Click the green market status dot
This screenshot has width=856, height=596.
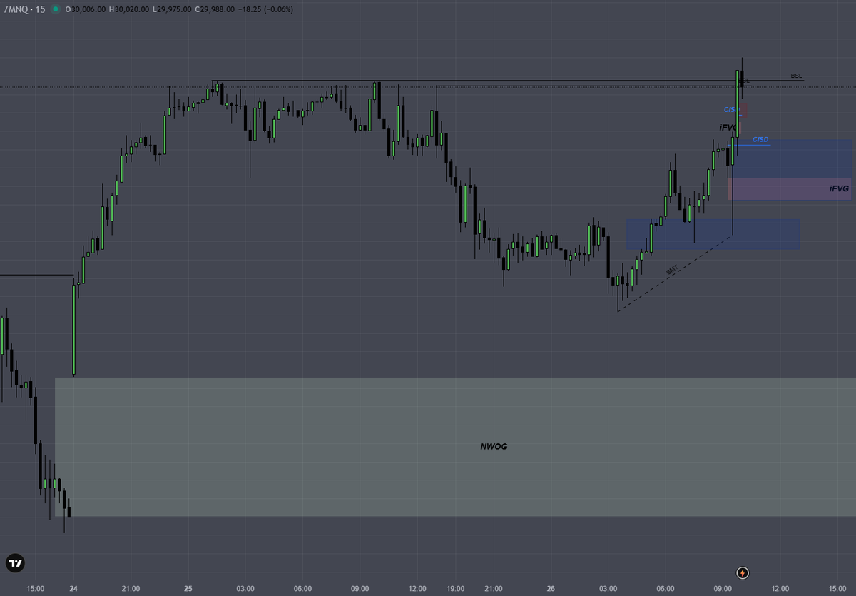(x=56, y=9)
